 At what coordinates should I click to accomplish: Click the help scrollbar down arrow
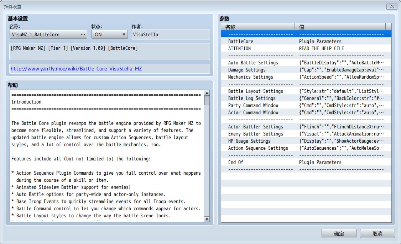pos(207,219)
